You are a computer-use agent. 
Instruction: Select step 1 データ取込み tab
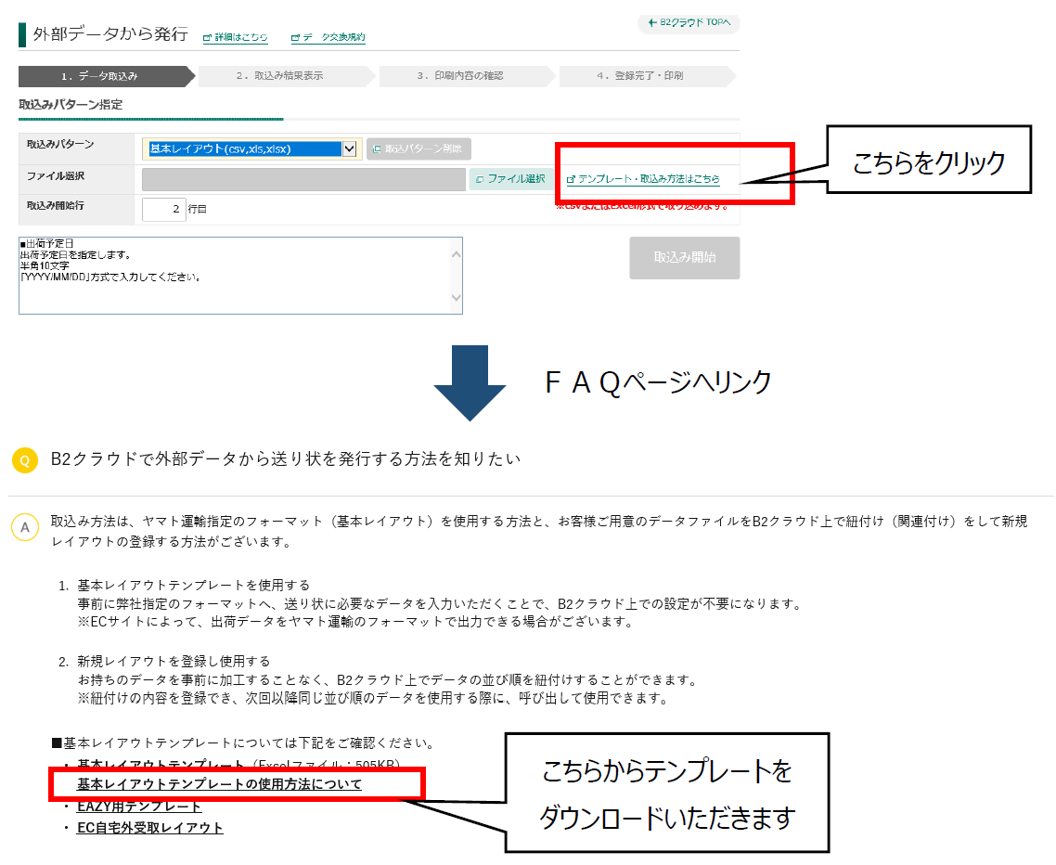107,76
